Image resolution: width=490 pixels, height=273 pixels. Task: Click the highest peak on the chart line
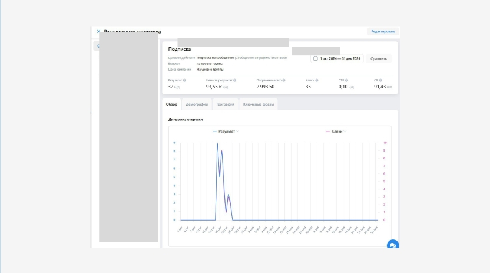[x=217, y=143]
